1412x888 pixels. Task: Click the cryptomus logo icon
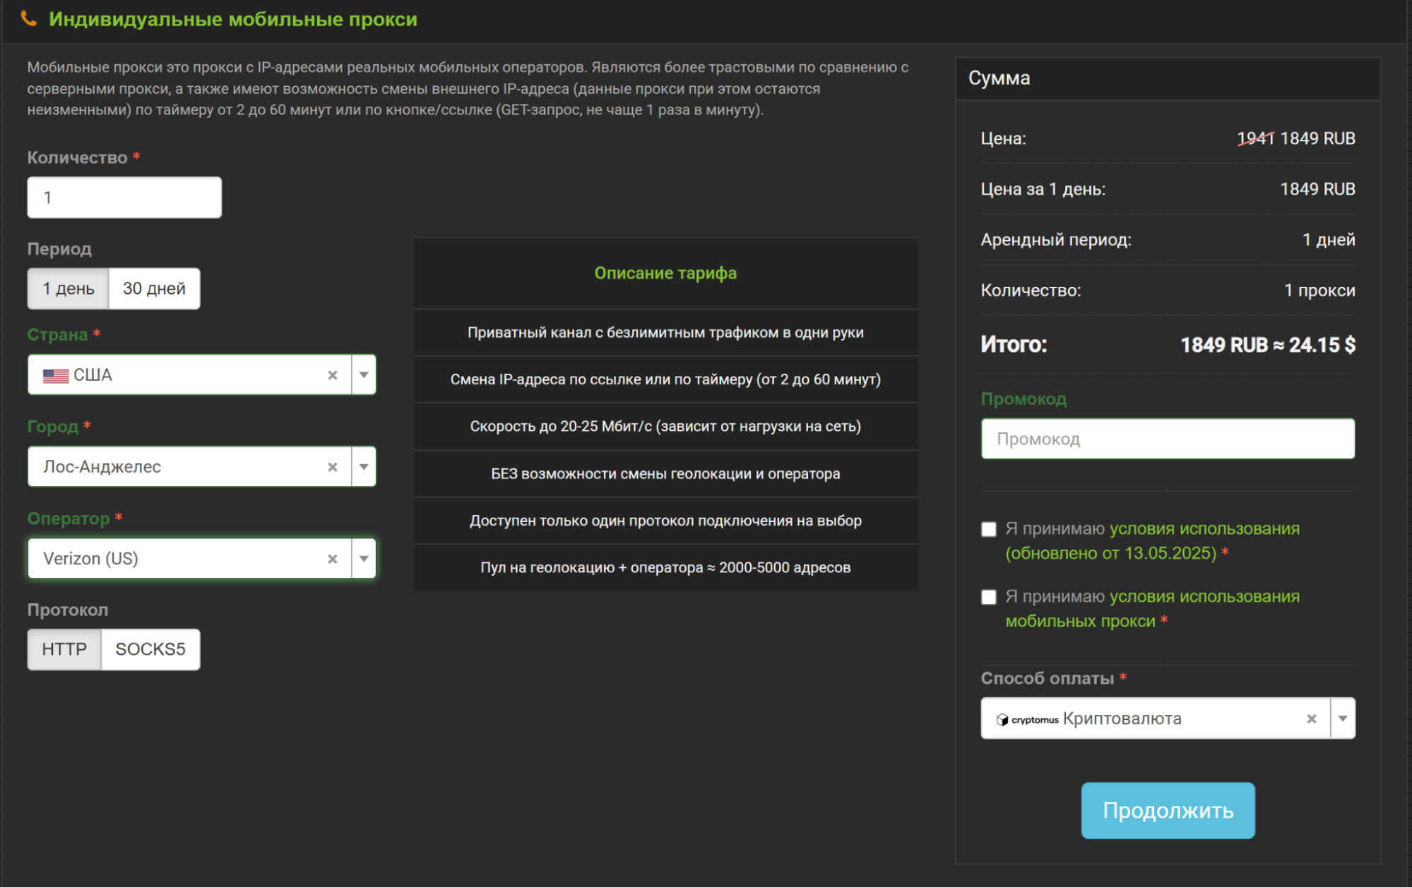coord(1027,719)
